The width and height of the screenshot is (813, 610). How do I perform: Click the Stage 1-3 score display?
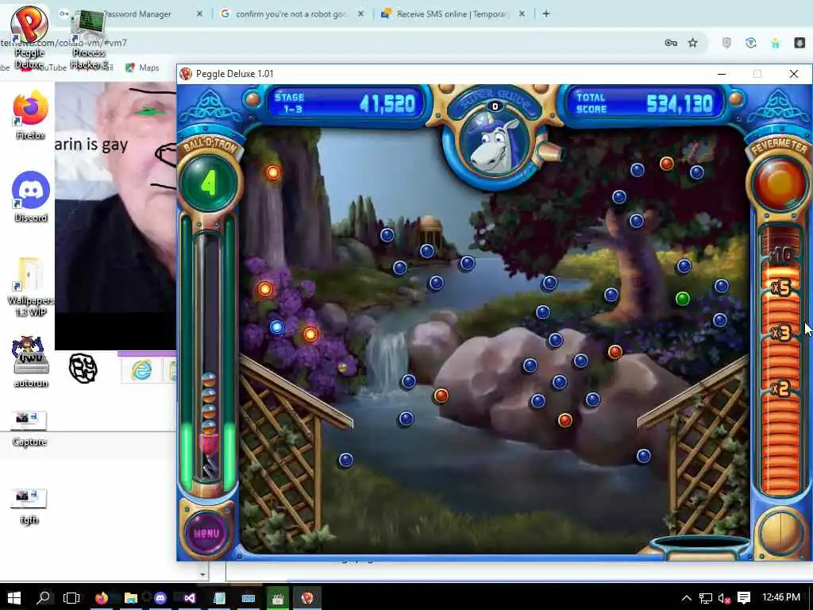pos(346,104)
